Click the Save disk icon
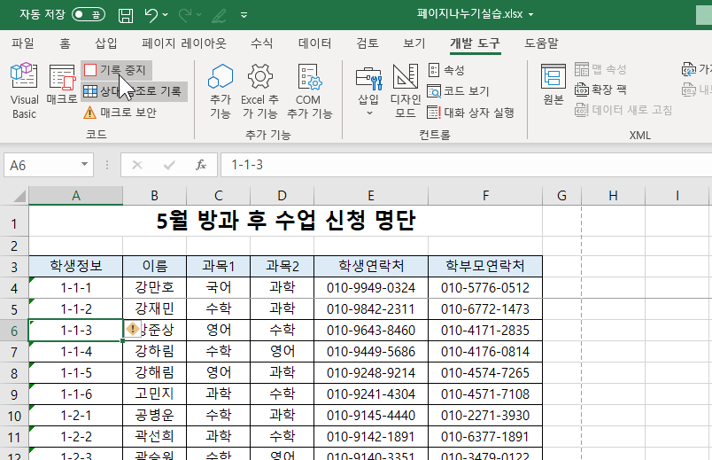 (126, 15)
